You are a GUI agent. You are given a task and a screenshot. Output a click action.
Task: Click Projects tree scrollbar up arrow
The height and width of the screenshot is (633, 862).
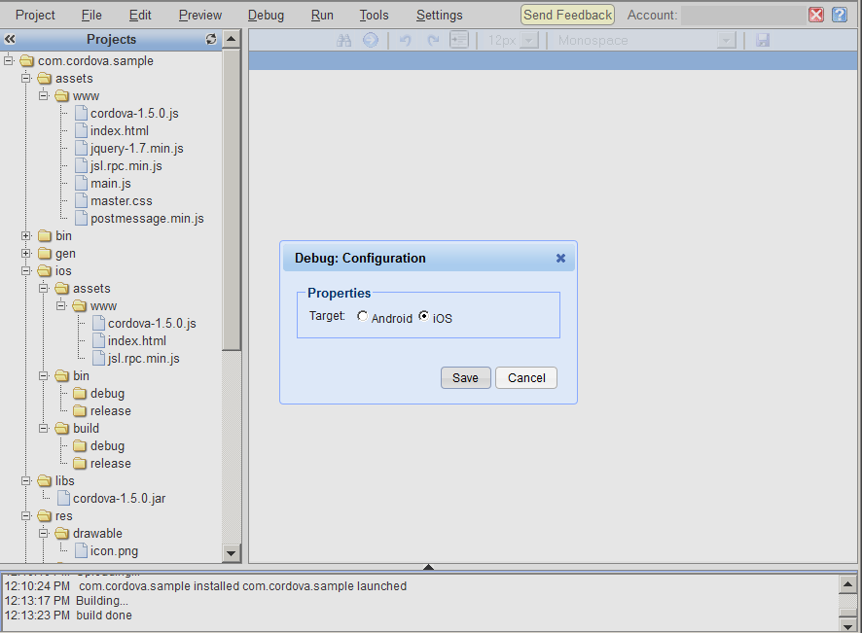(231, 39)
